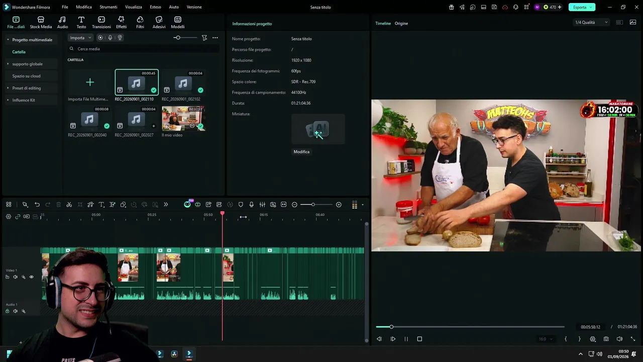Select the pointer selection tool in timeline
Image resolution: width=643 pixels, height=362 pixels.
25,205
